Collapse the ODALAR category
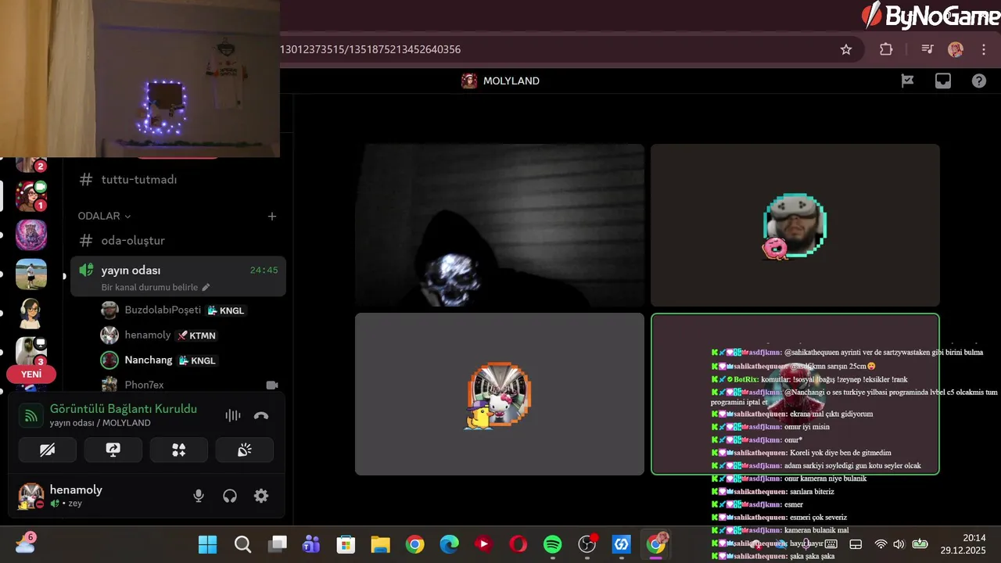 click(104, 216)
